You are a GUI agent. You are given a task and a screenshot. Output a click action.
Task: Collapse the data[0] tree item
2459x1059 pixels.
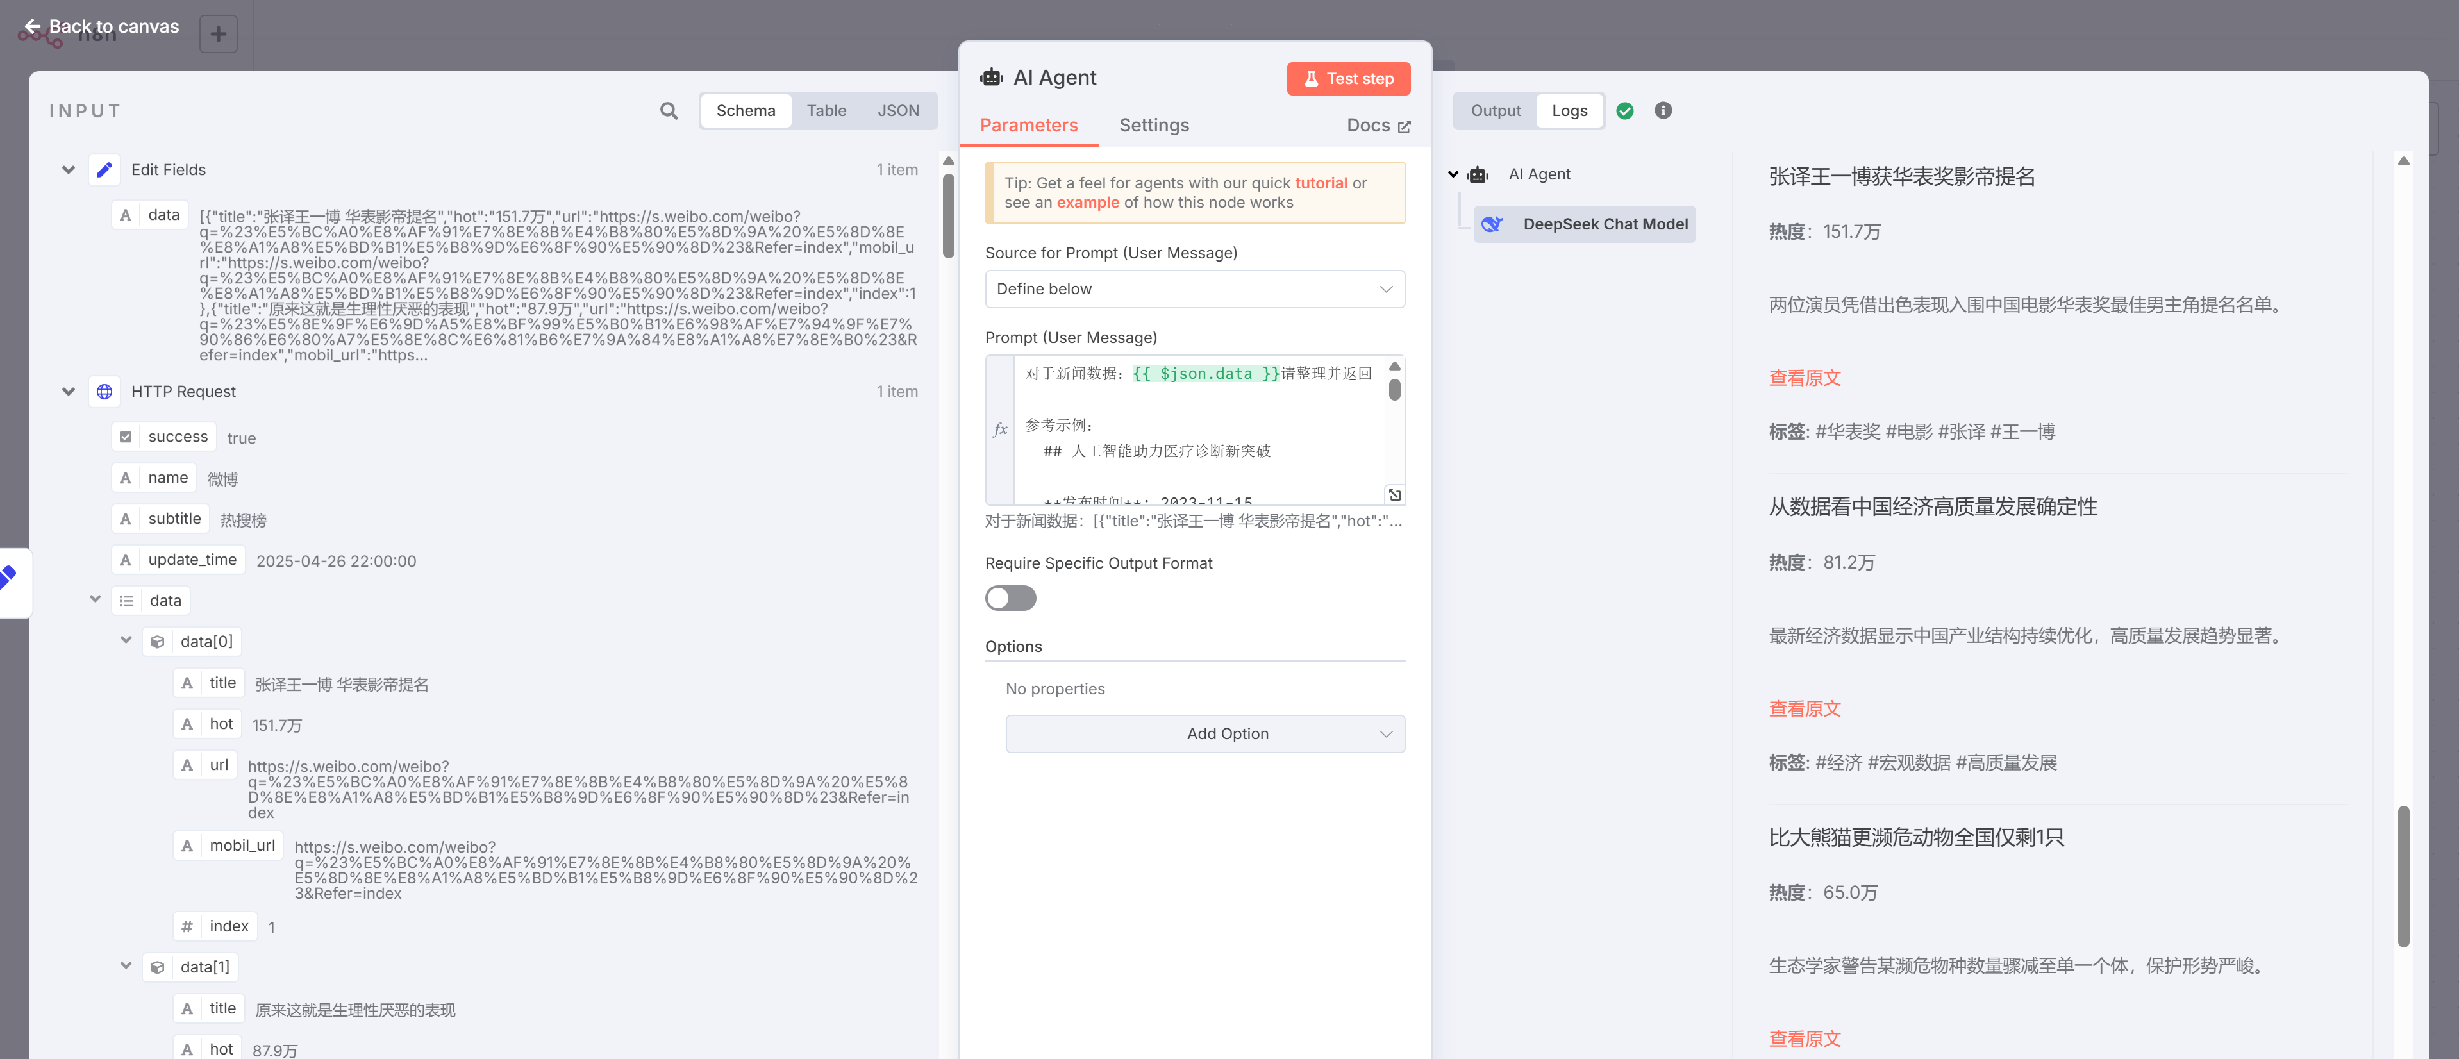tap(126, 641)
